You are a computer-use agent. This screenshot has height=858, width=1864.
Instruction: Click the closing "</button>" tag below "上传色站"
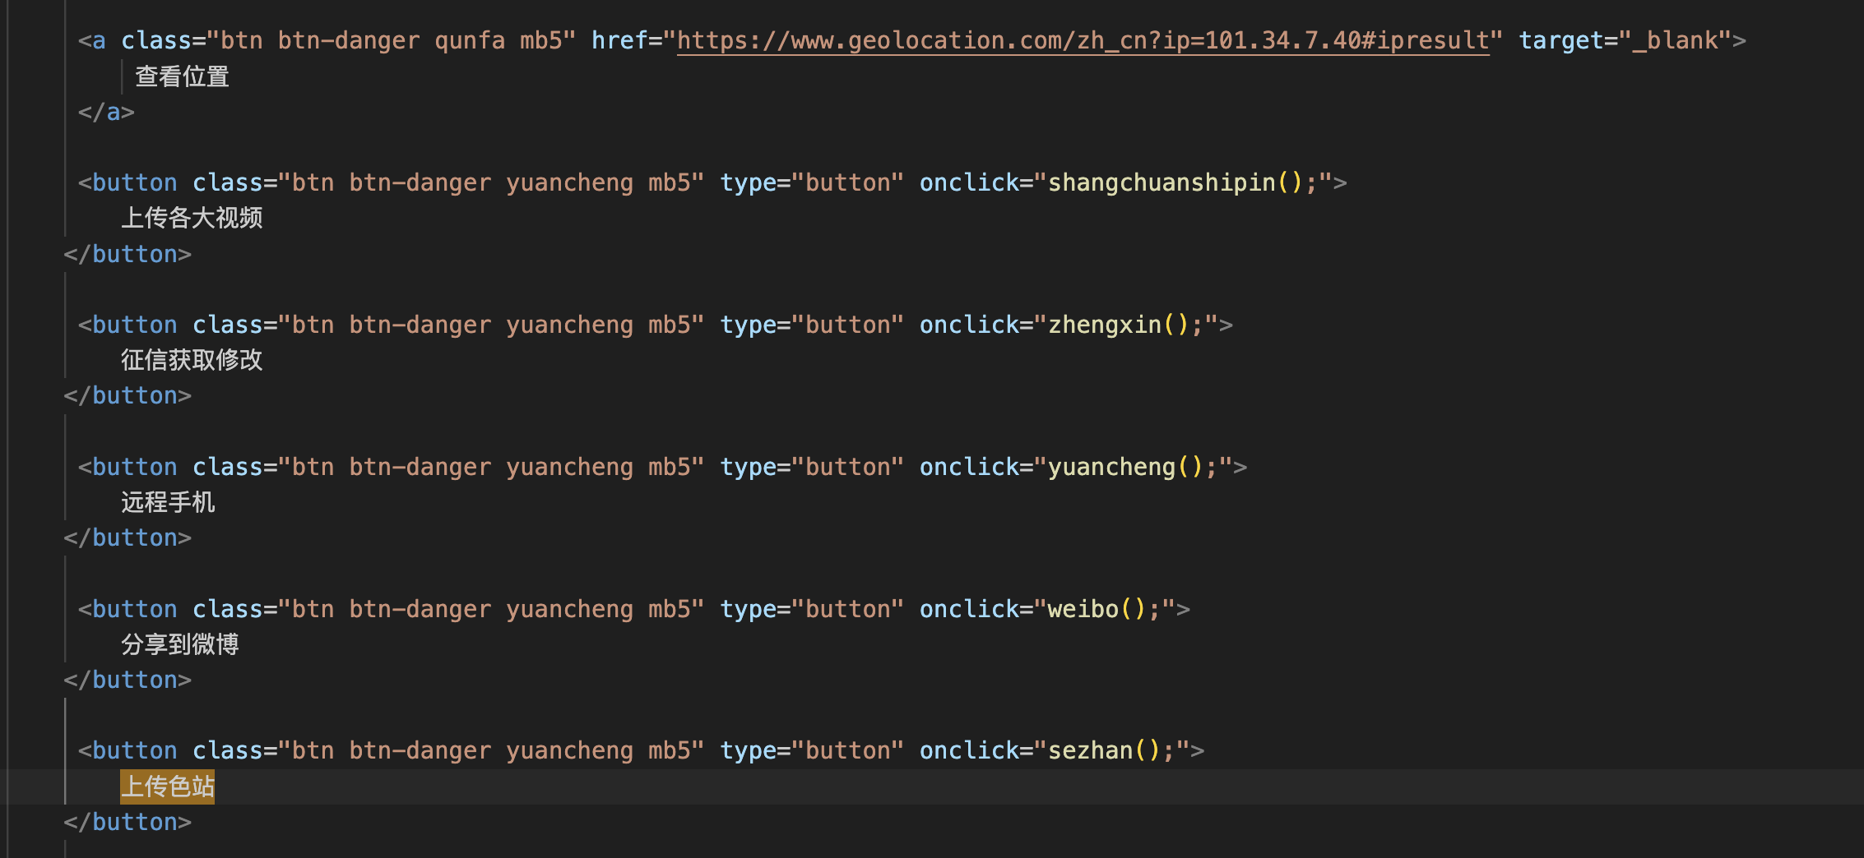coord(128,822)
